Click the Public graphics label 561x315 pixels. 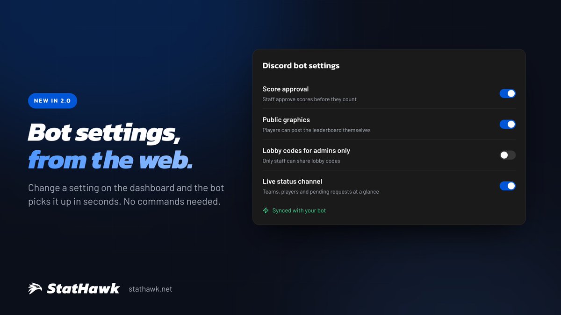point(286,120)
